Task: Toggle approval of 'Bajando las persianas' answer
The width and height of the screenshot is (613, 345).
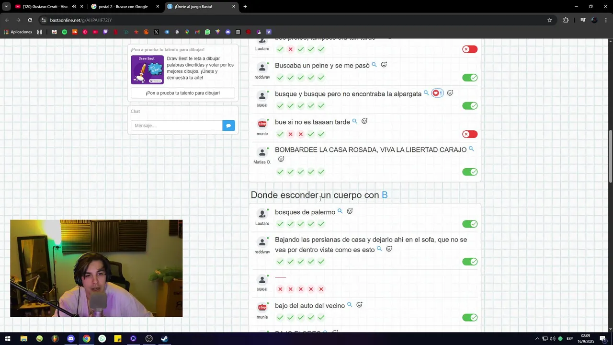Action: 470,262
